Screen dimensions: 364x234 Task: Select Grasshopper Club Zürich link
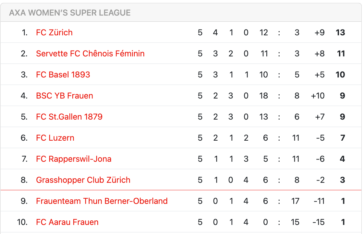[x=83, y=180]
